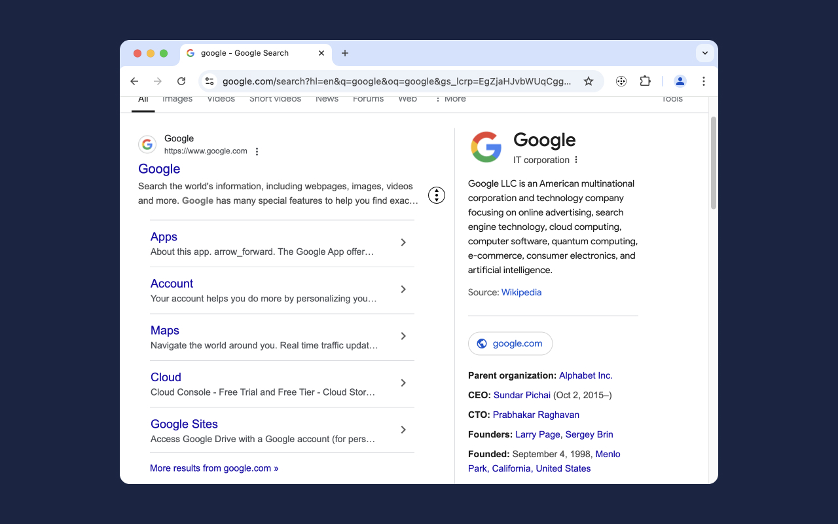The height and width of the screenshot is (524, 838).
Task: Bookmark this page with the star icon
Action: click(589, 81)
